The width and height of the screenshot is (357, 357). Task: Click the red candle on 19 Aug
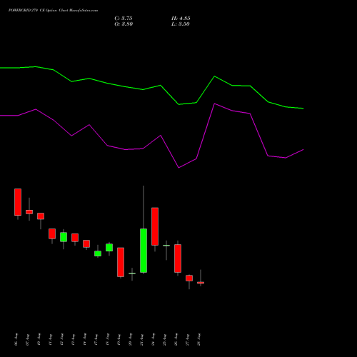(121, 262)
